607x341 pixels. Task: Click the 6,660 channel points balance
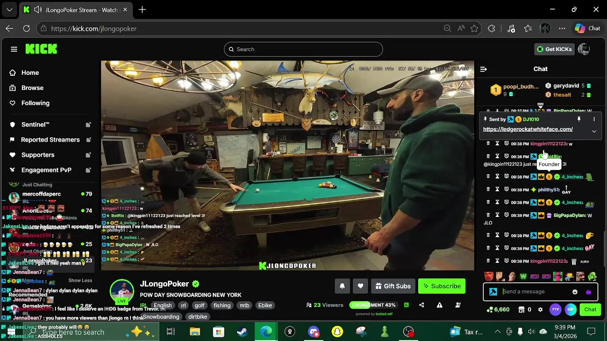pos(498,310)
